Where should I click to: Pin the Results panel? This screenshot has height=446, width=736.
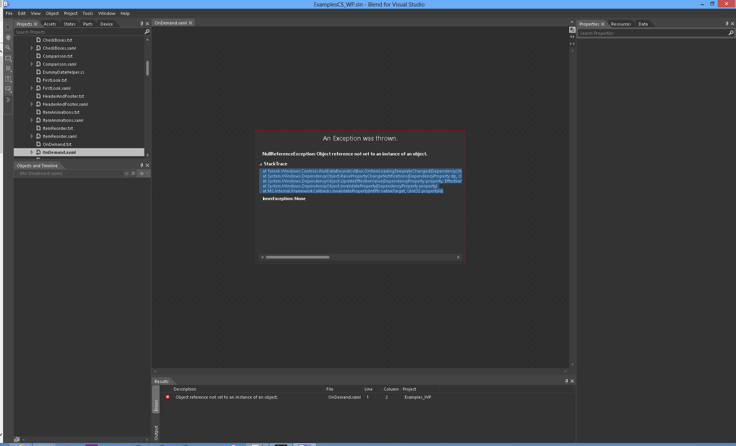point(567,381)
